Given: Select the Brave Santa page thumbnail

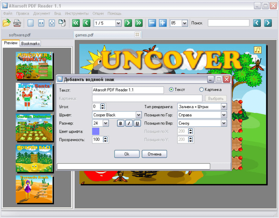Looking at the screenshot, I should pos(34,97).
